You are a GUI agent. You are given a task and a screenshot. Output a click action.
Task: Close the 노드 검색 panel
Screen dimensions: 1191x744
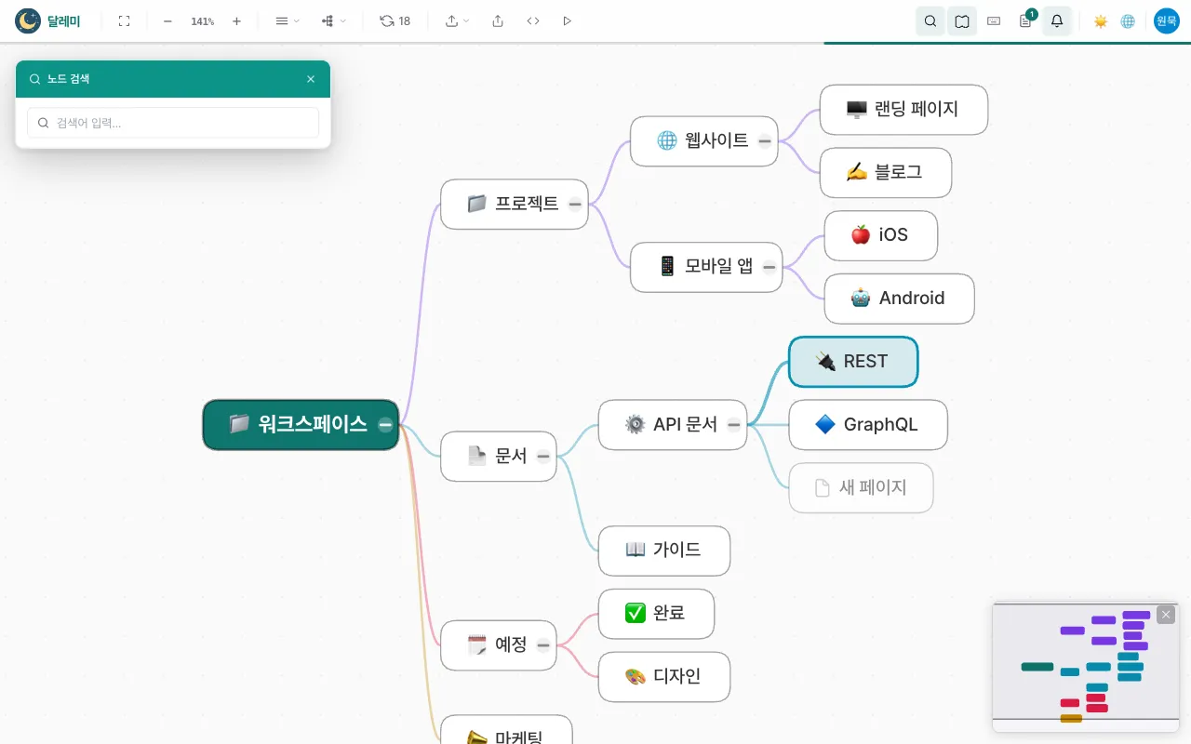(x=311, y=79)
